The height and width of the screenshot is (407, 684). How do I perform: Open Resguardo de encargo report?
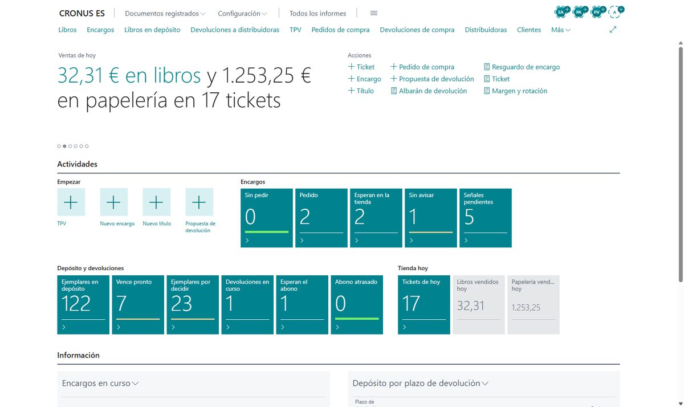click(x=522, y=67)
